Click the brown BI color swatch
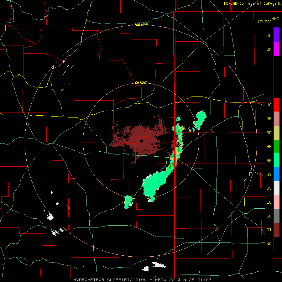This screenshot has height=282, width=282. (x=277, y=230)
